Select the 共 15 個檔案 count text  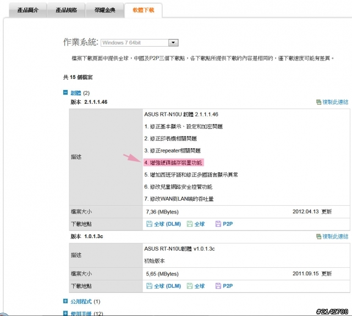pos(78,77)
